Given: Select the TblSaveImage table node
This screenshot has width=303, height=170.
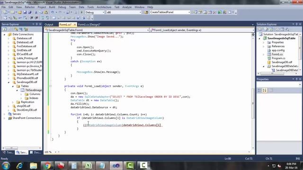Looking at the screenshot, I should click(x=33, y=90).
